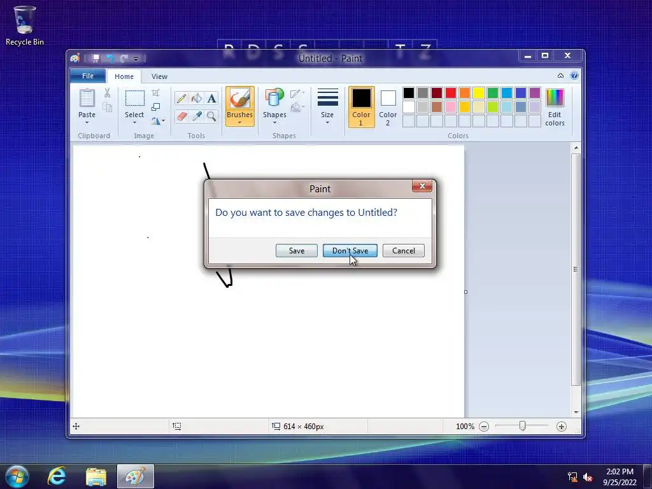The image size is (652, 489).
Task: Click the Brushes tool icon
Action: point(240,99)
